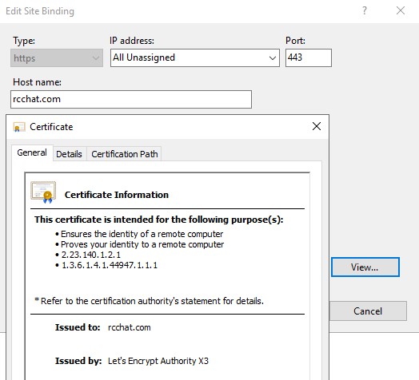Close the Edit Site Binding dialog
Image resolution: width=419 pixels, height=380 pixels.
[401, 10]
